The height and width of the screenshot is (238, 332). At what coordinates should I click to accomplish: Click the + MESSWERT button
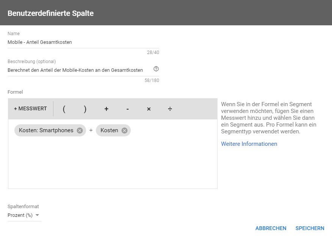(30, 109)
